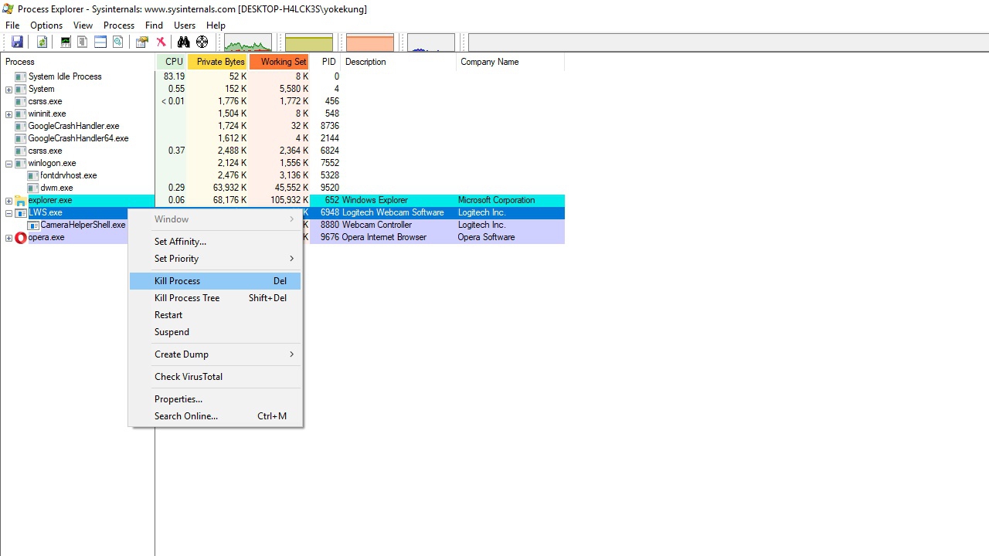Toggle the lower pane toolbar icon
The height and width of the screenshot is (556, 989).
pyautogui.click(x=100, y=42)
